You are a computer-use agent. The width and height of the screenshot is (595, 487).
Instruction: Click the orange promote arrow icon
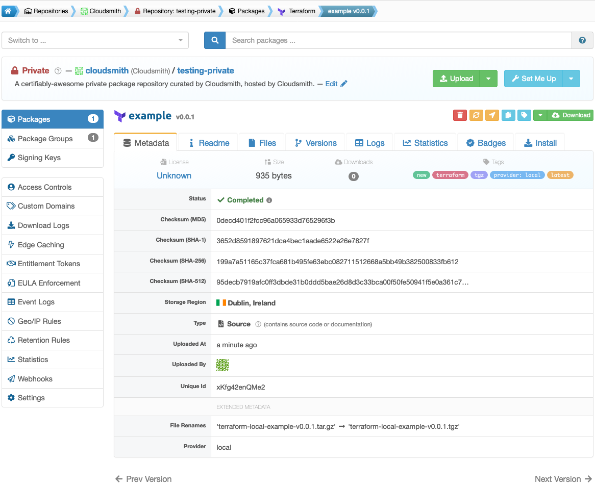coord(492,115)
